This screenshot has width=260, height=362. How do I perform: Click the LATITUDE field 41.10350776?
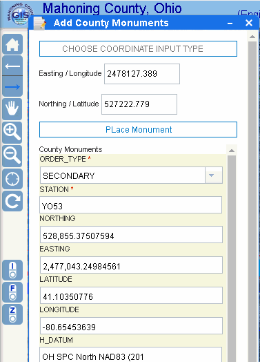pyautogui.click(x=131, y=295)
